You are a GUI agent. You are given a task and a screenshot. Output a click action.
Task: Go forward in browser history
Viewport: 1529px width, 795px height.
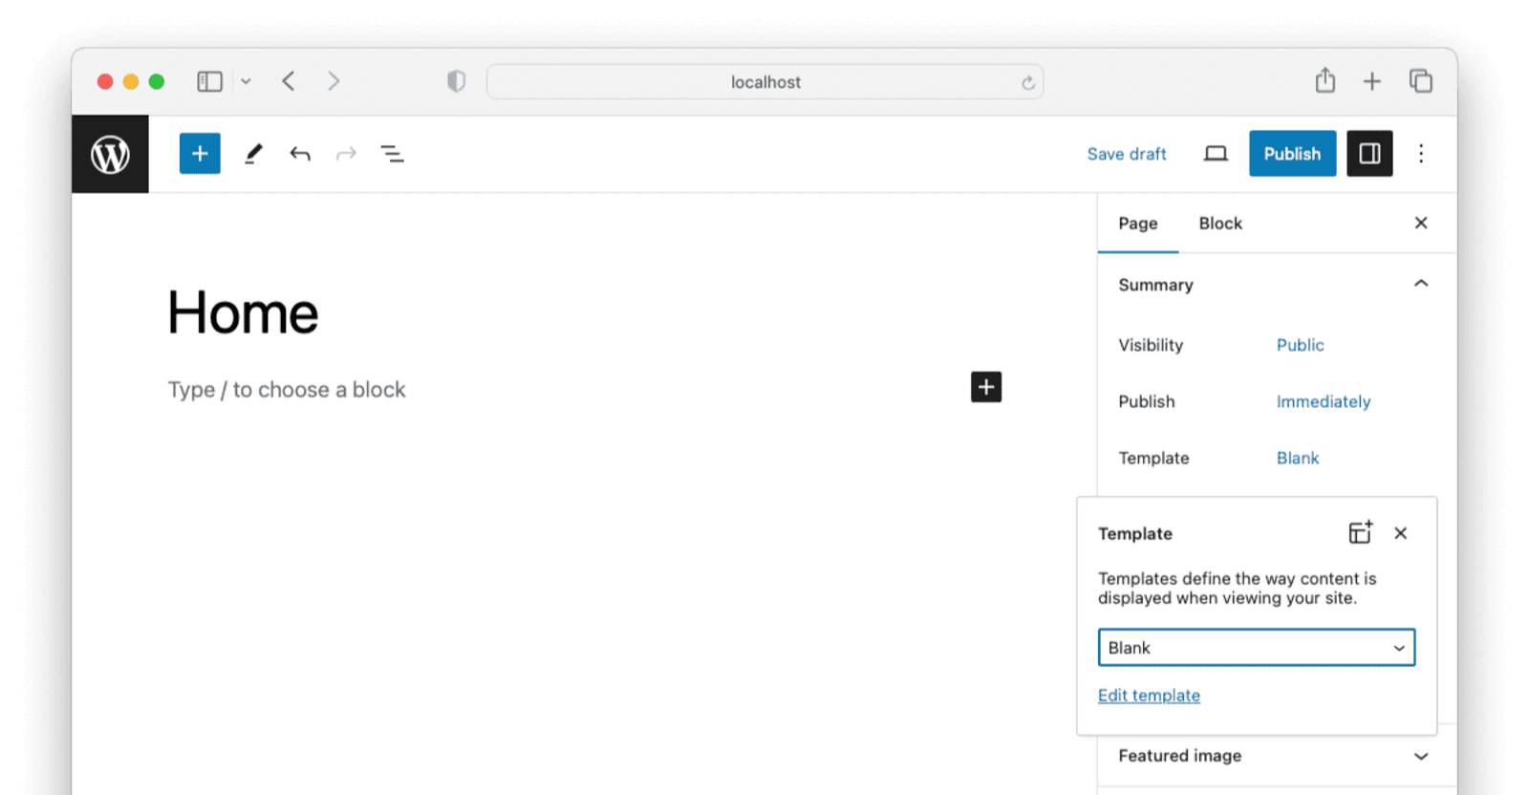tap(334, 81)
